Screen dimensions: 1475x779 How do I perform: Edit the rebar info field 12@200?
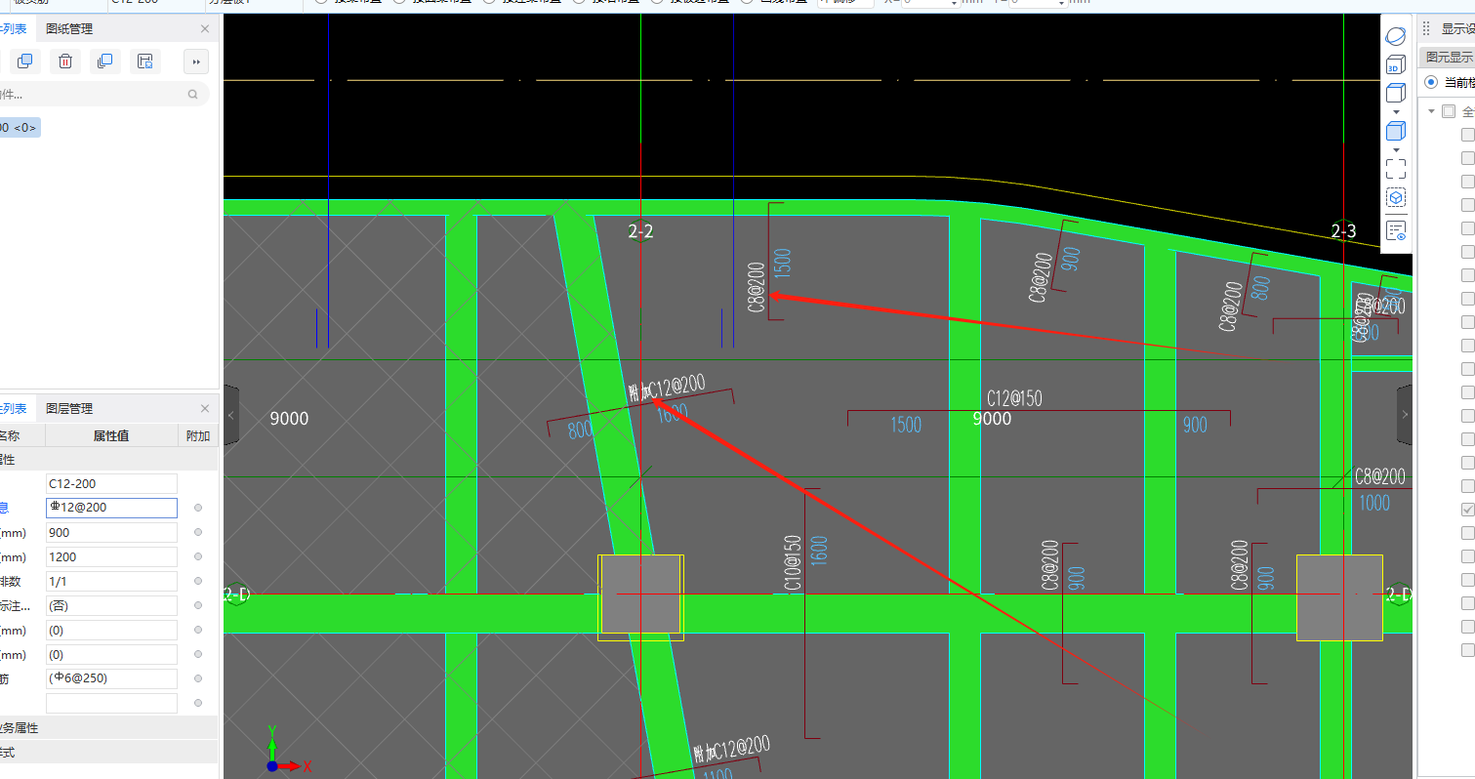pos(111,508)
